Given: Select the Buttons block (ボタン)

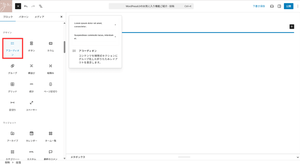Looking at the screenshot, I should click(31, 46).
